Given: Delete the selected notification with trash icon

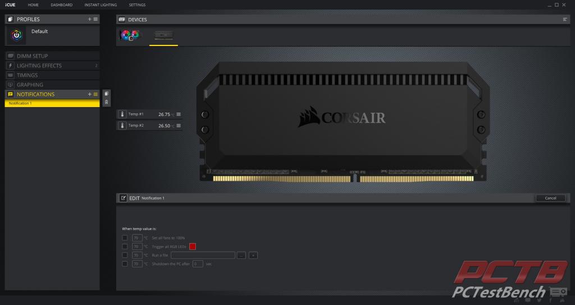Looking at the screenshot, I should 106,102.
